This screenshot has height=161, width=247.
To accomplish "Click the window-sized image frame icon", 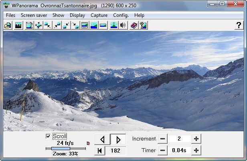I will [29, 25].
